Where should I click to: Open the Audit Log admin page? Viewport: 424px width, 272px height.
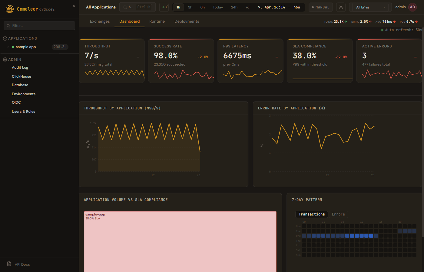coord(20,67)
